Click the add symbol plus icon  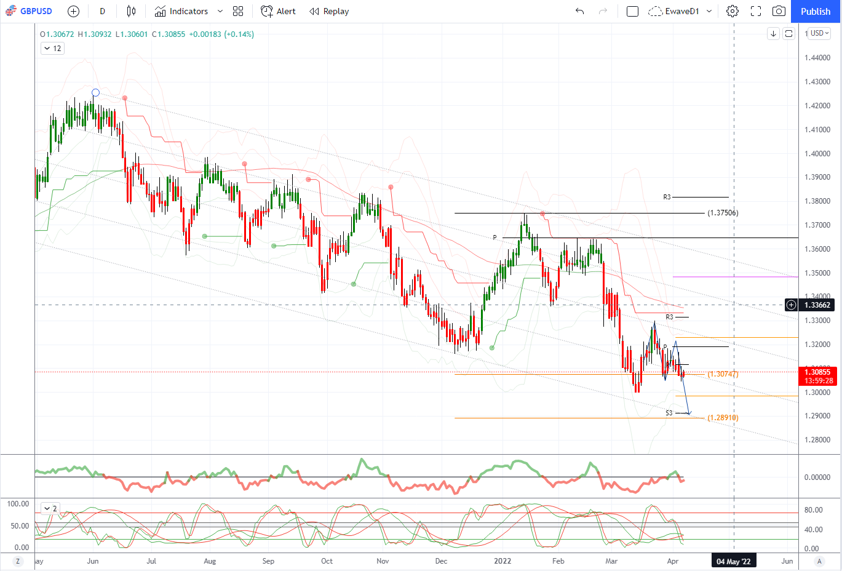[x=73, y=11]
